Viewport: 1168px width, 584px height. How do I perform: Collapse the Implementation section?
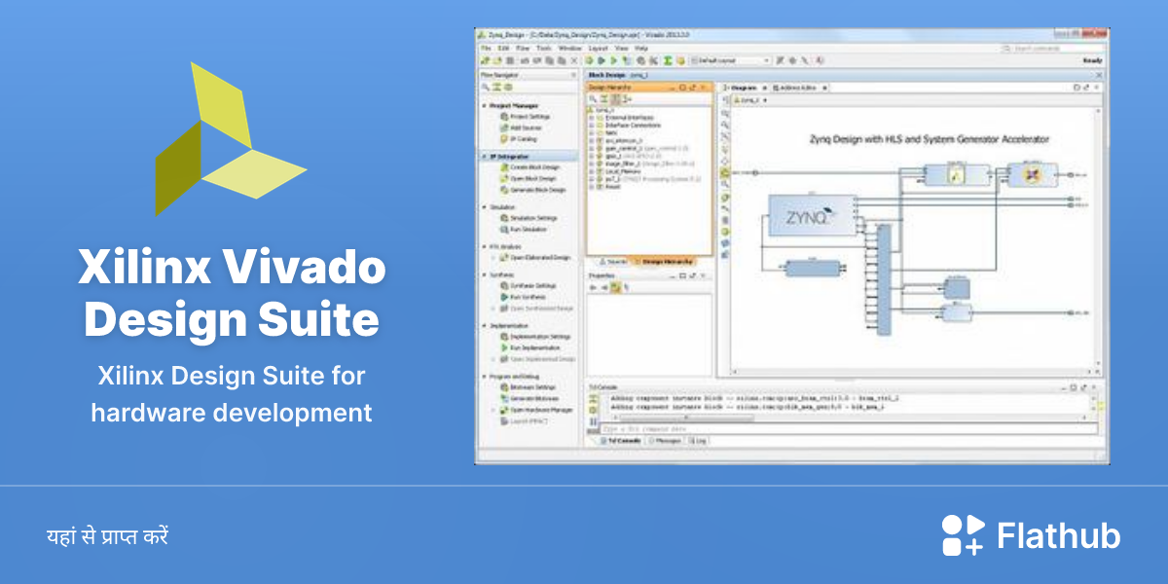(x=485, y=325)
